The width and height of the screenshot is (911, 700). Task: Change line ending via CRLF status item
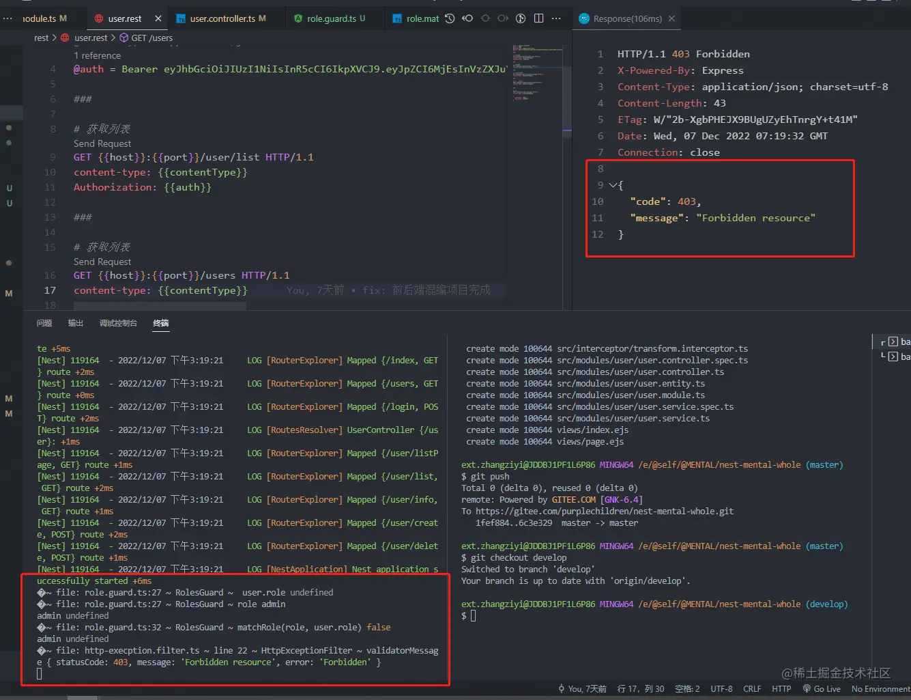(x=752, y=688)
